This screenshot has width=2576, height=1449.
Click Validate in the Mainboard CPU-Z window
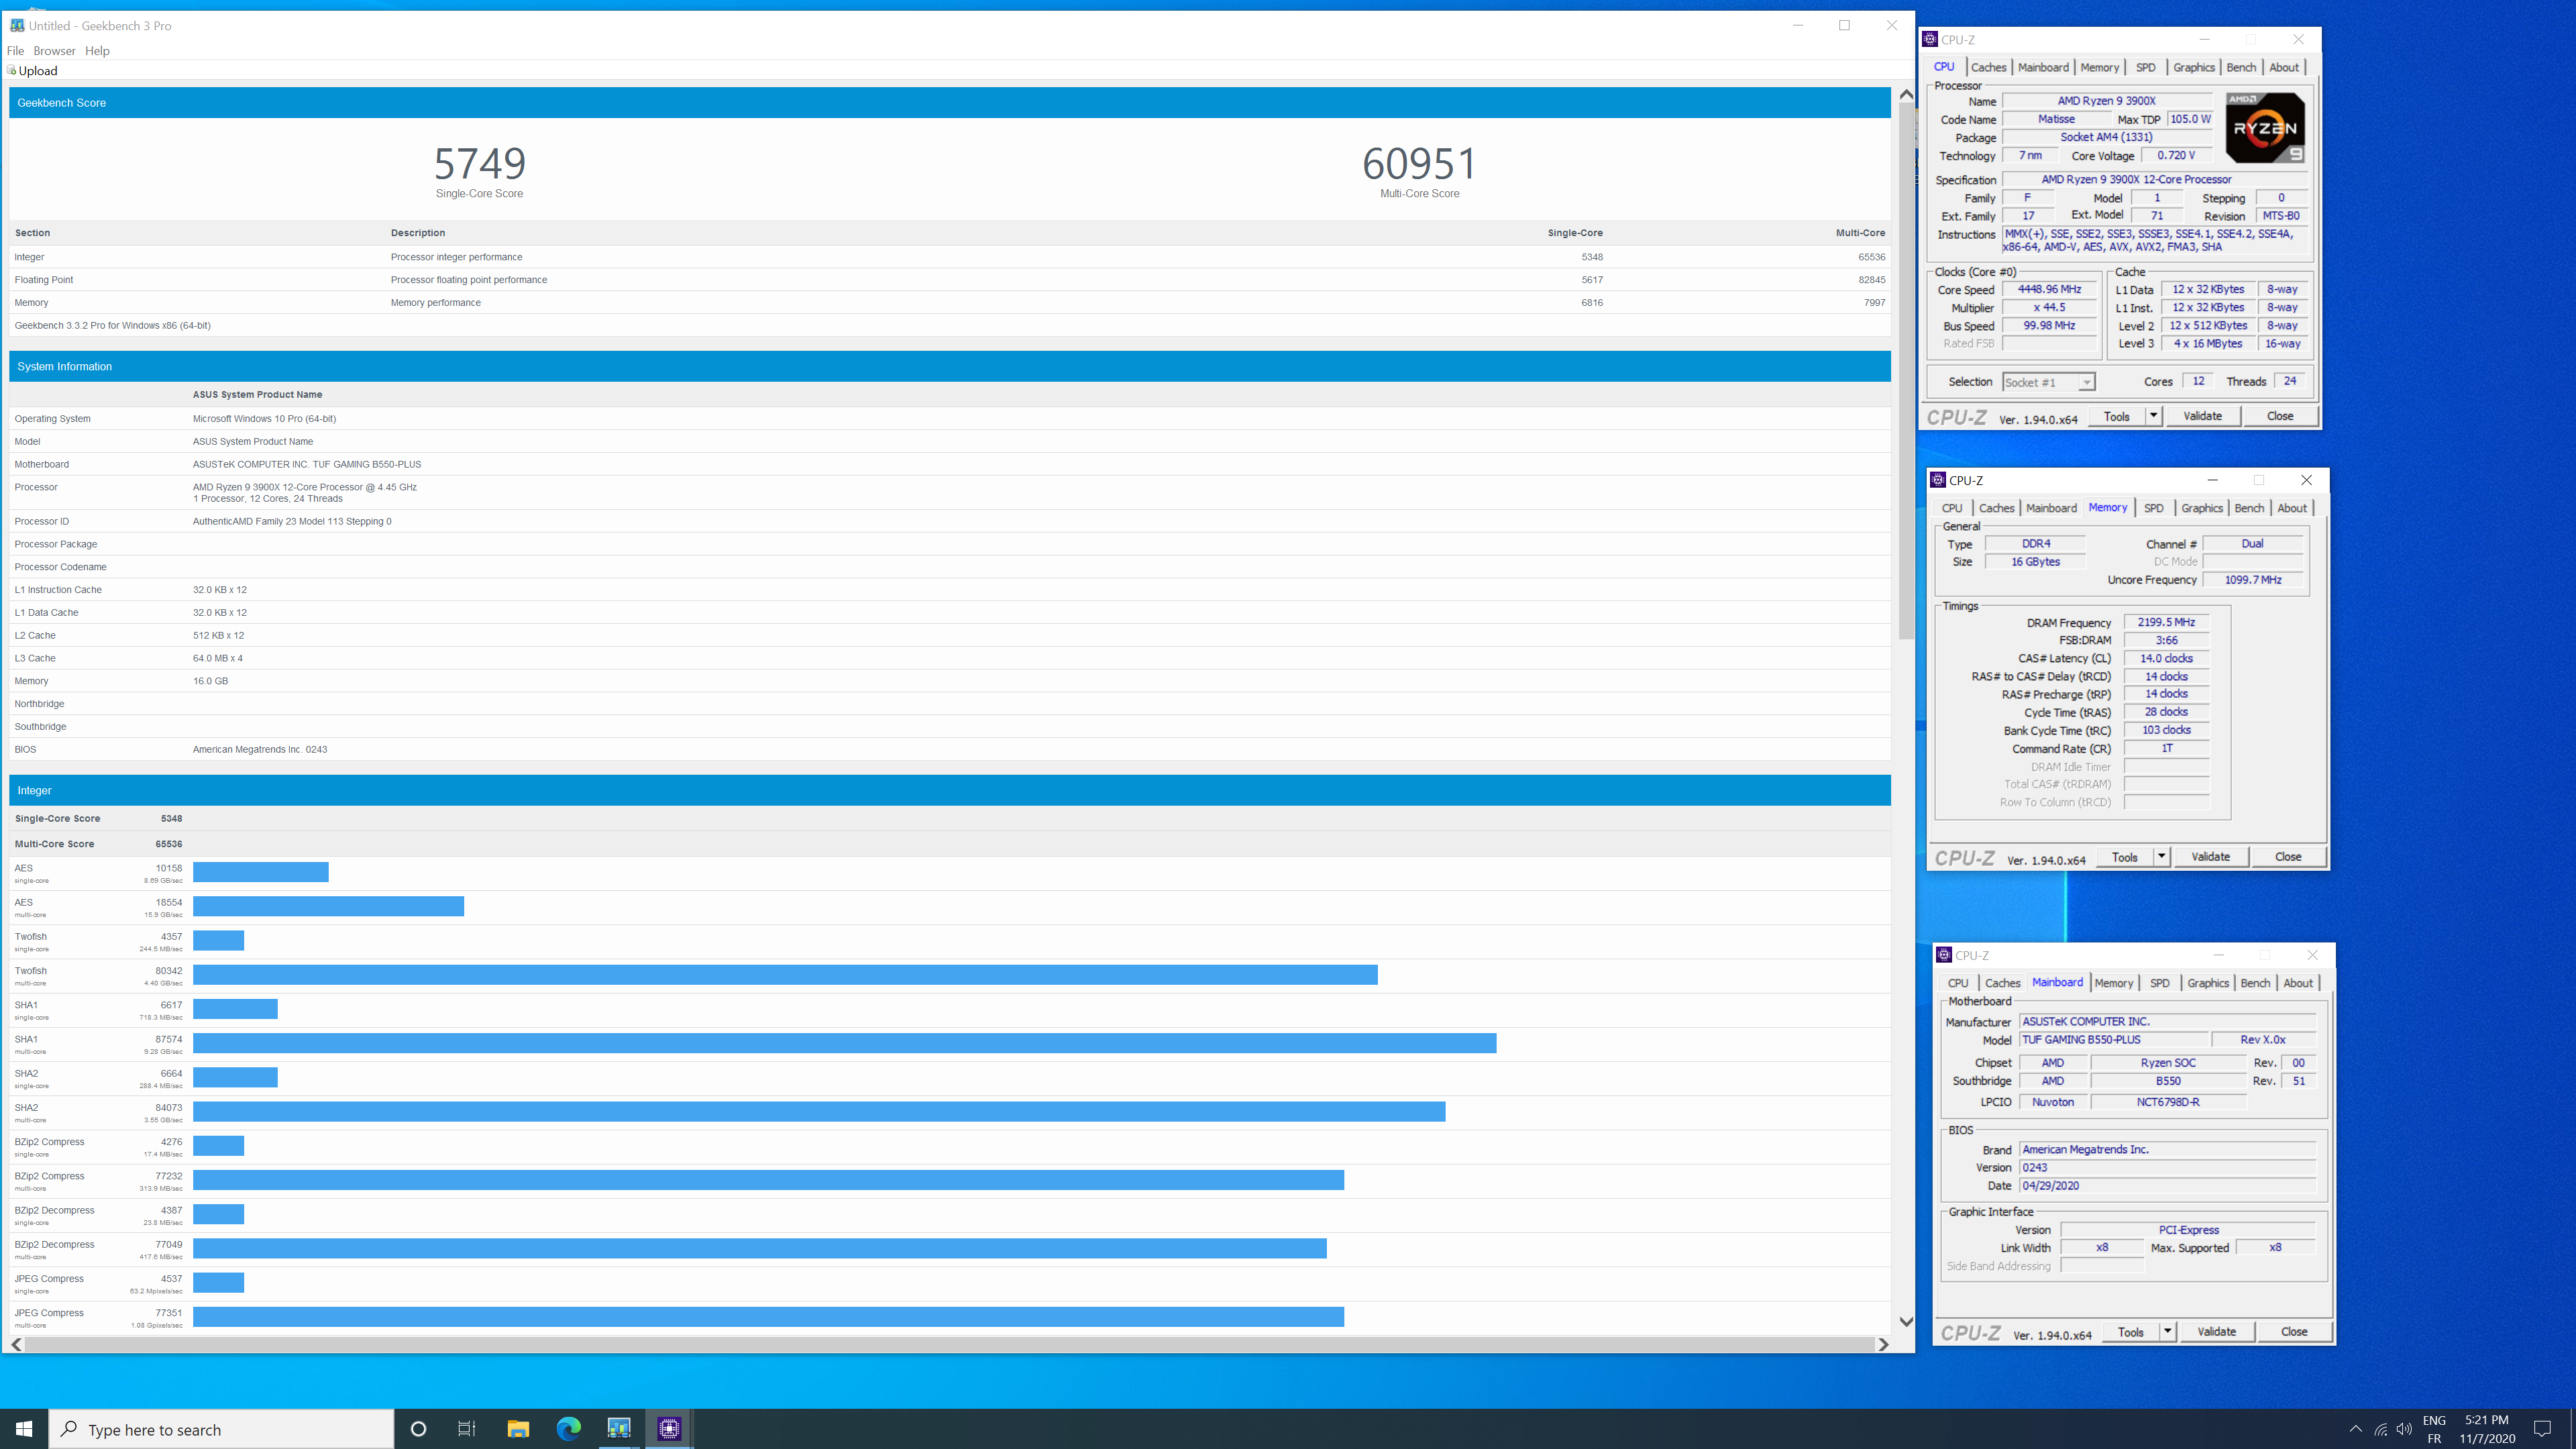pyautogui.click(x=2216, y=1332)
